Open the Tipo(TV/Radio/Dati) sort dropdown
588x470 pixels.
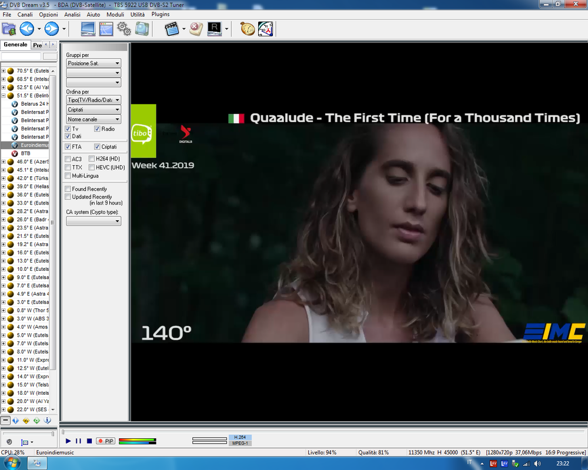[93, 100]
